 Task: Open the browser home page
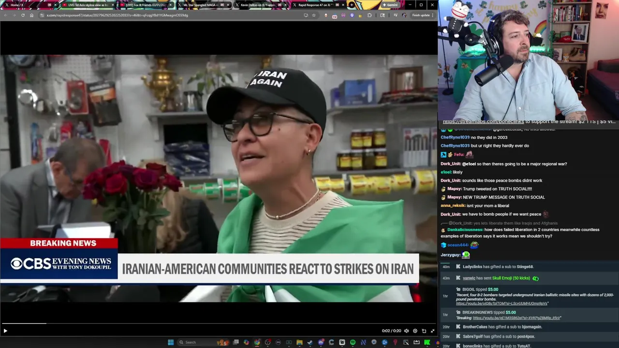pos(31,15)
